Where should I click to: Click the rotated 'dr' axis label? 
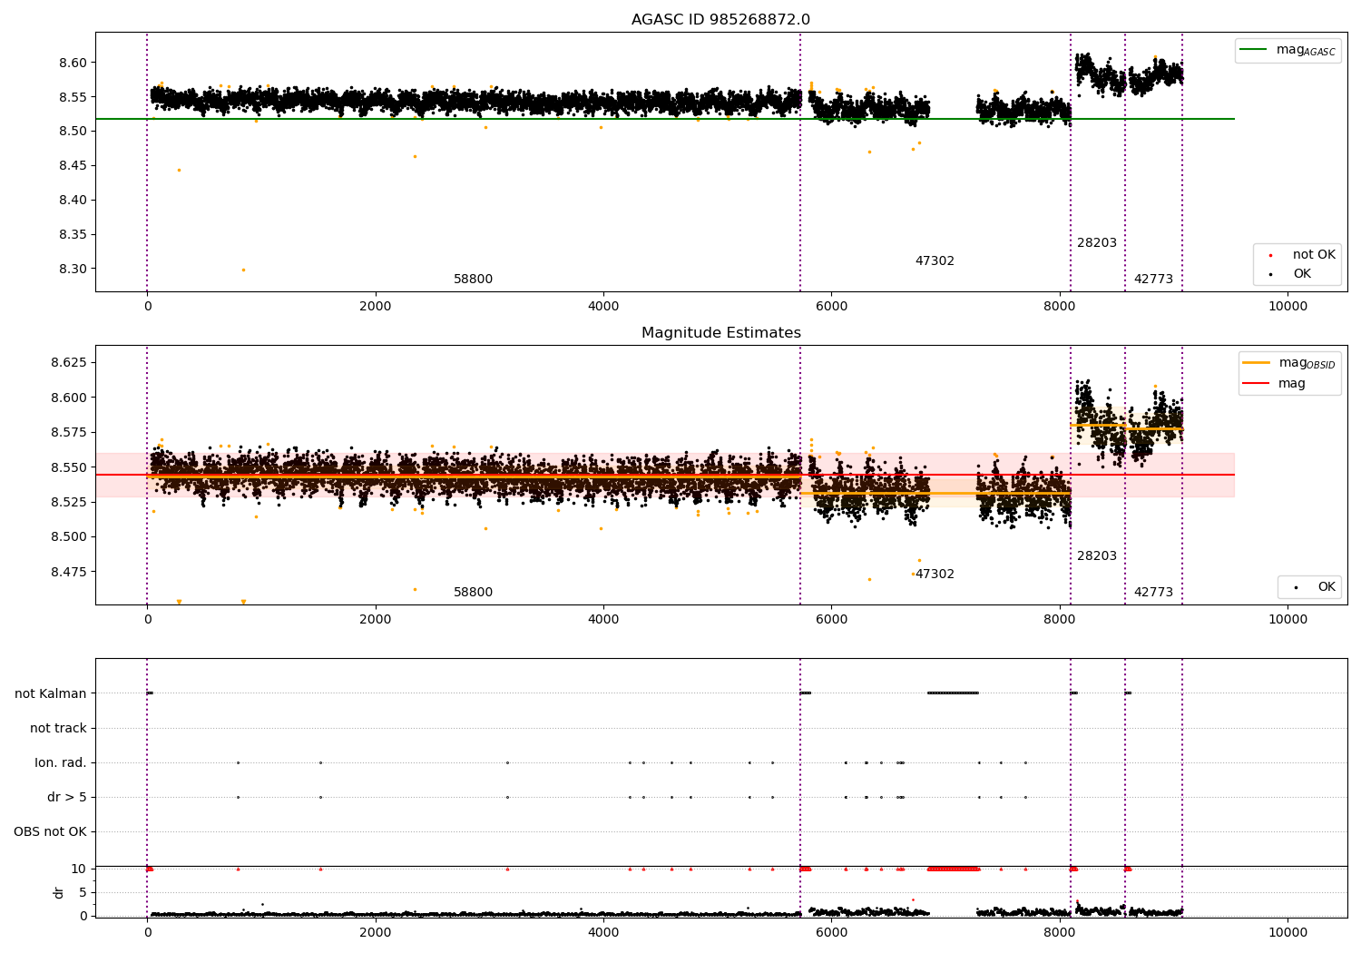[x=59, y=892]
